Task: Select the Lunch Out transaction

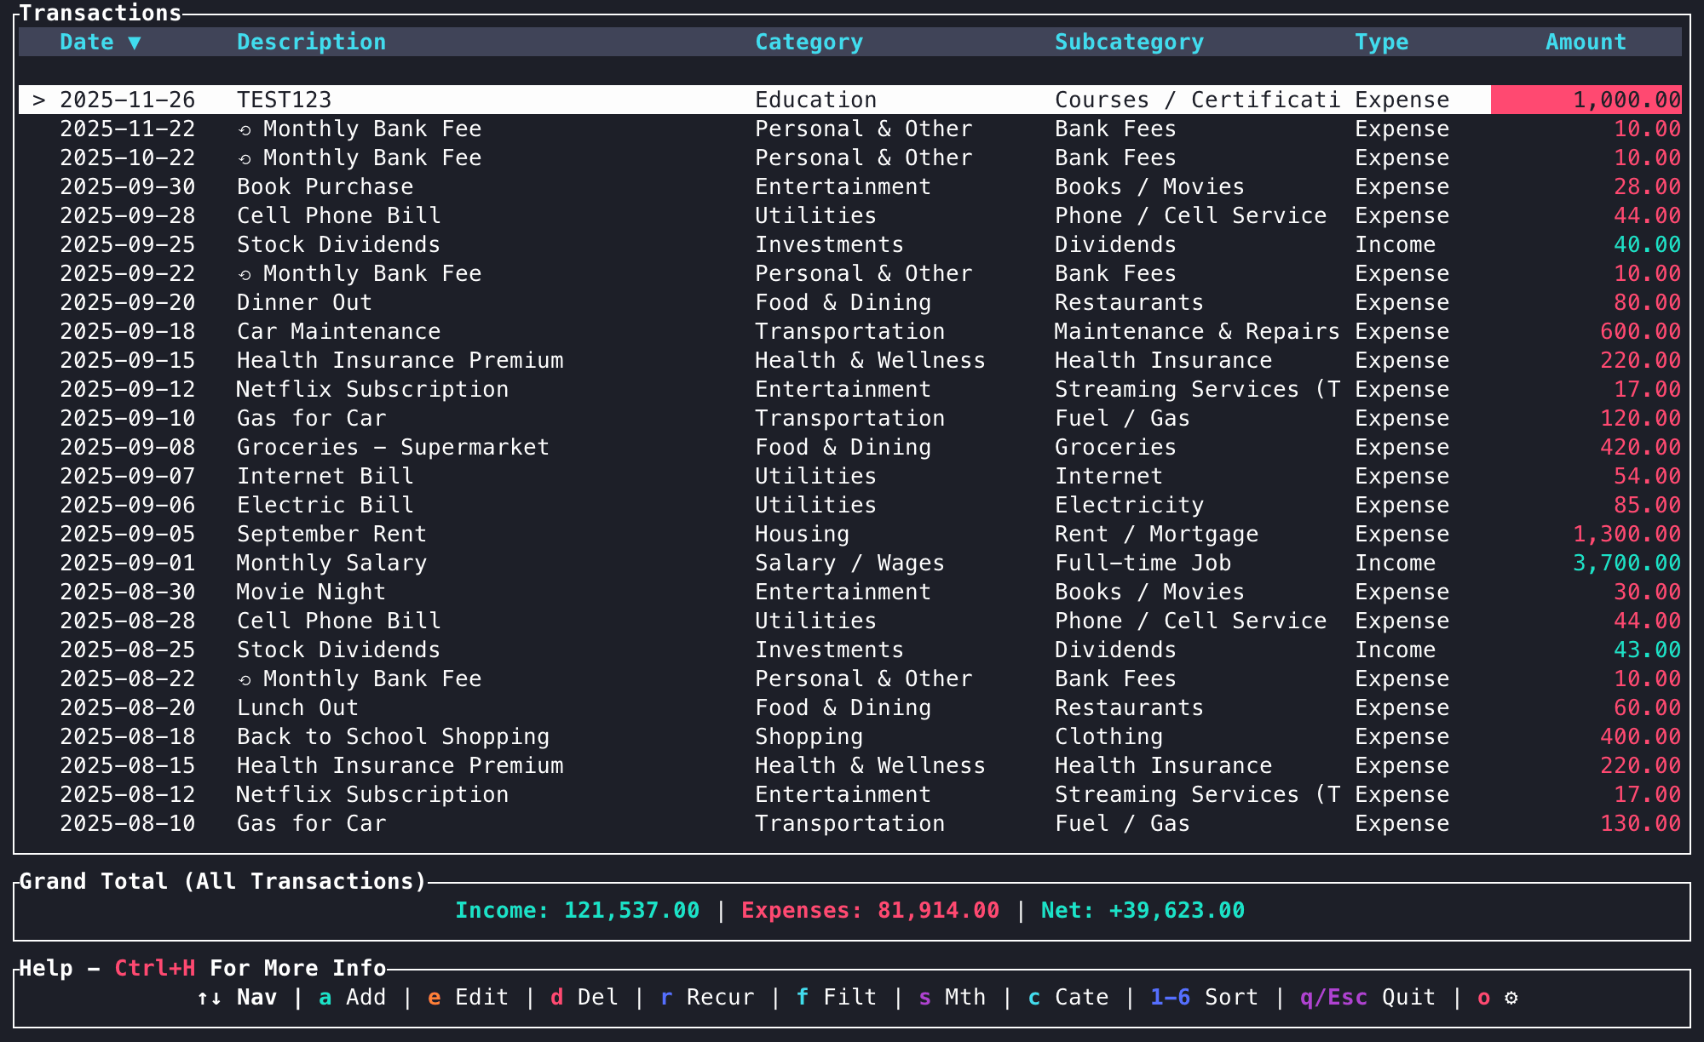Action: pos(850,707)
